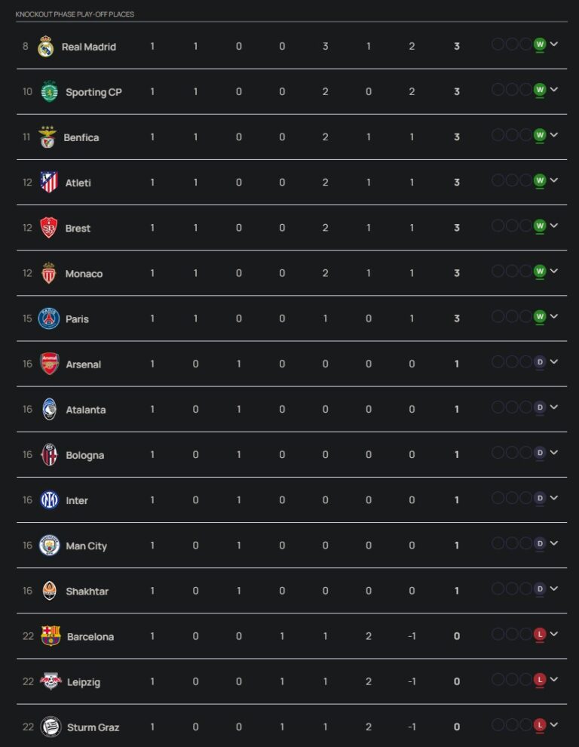Click the Benfica eagle crest
Screen dimensions: 579x747
tap(47, 137)
